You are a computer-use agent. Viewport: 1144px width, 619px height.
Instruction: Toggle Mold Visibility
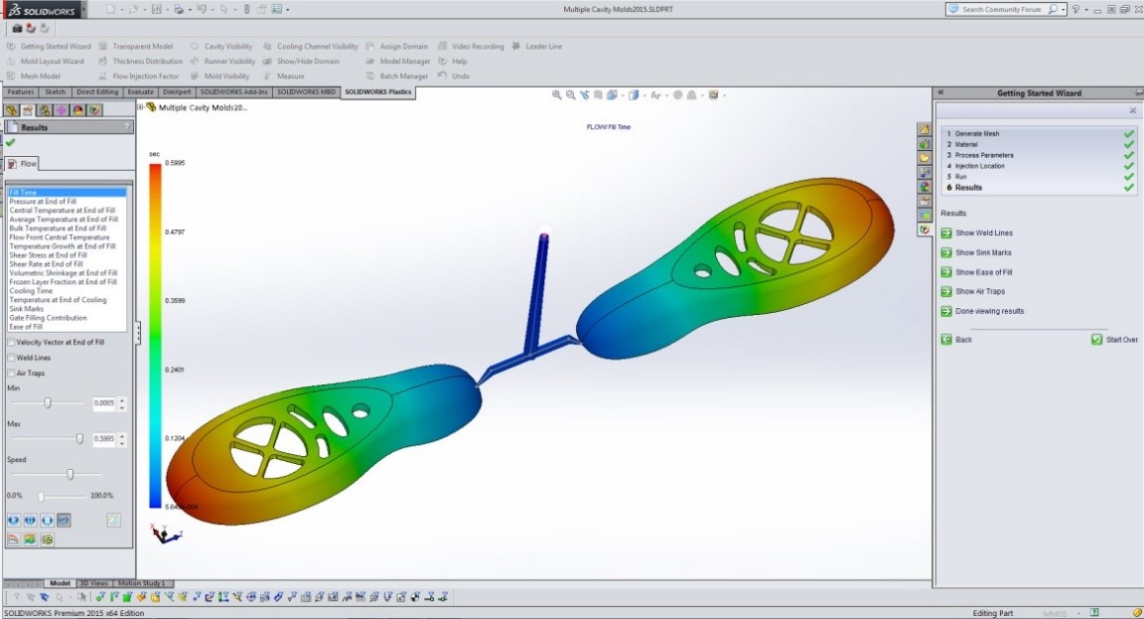point(219,76)
